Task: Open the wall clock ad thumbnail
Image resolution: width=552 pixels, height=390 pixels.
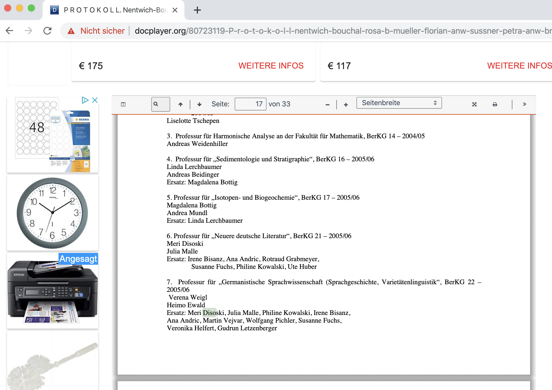Action: (53, 213)
